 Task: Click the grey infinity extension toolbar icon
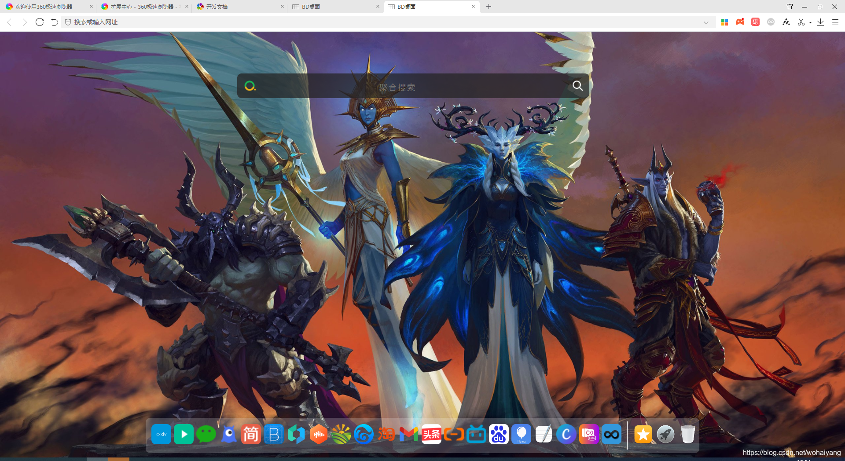point(771,22)
